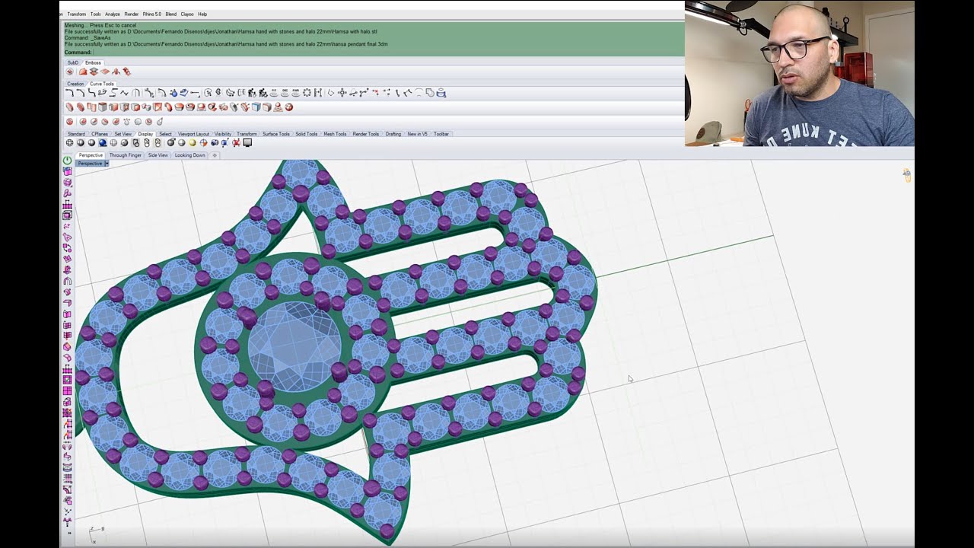Select Wireframe display mode globe icon
974x548 pixels.
point(69,142)
